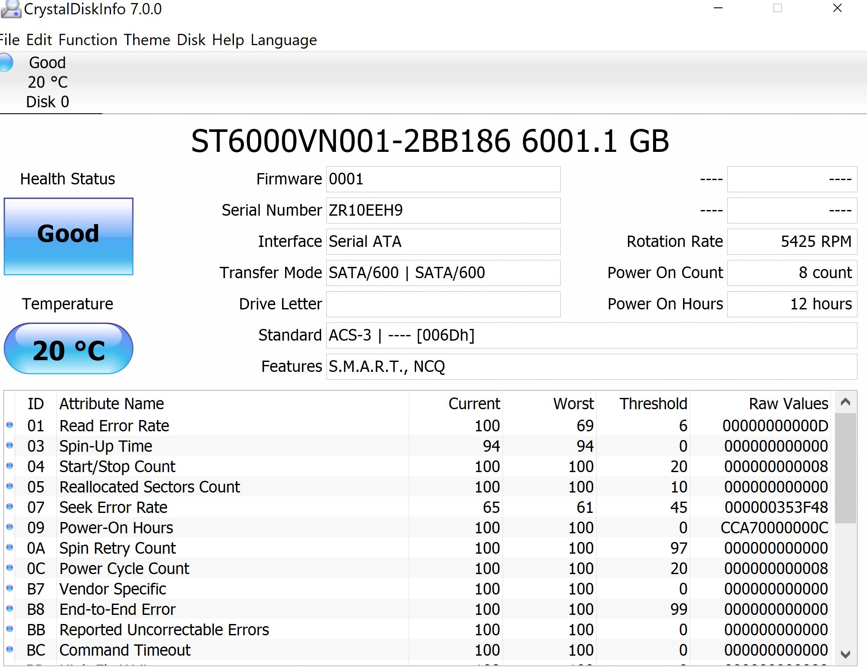867x670 pixels.
Task: Click the Good health status button
Action: [x=69, y=236]
